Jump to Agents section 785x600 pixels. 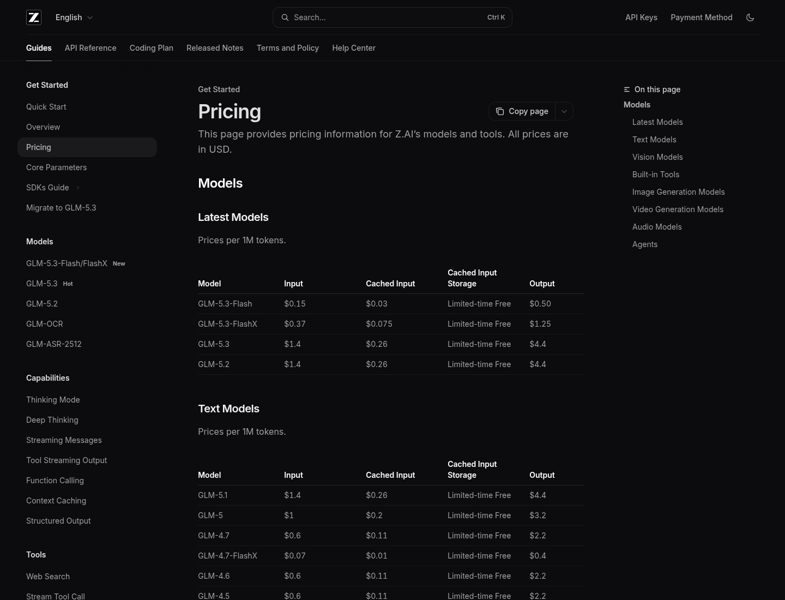point(645,244)
